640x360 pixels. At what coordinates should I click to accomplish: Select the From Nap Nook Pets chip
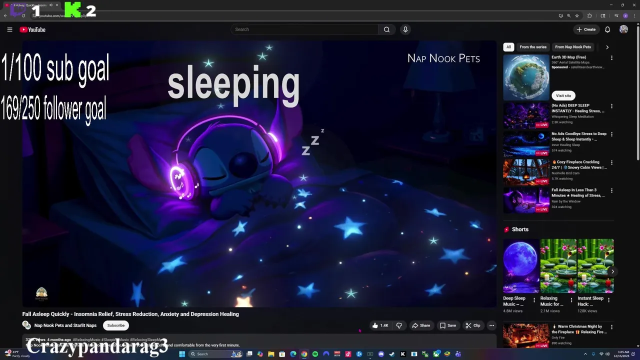[x=573, y=47]
